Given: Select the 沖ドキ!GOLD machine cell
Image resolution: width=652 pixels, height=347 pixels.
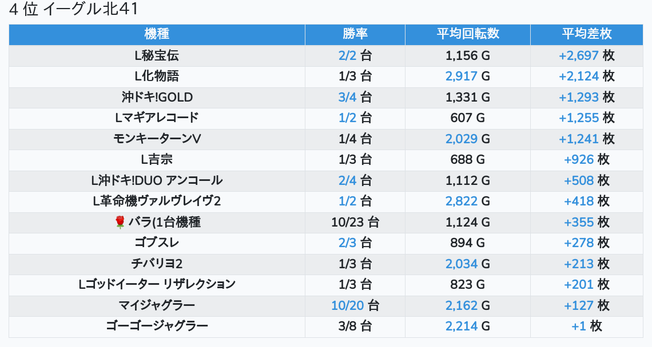Looking at the screenshot, I should pyautogui.click(x=157, y=98).
